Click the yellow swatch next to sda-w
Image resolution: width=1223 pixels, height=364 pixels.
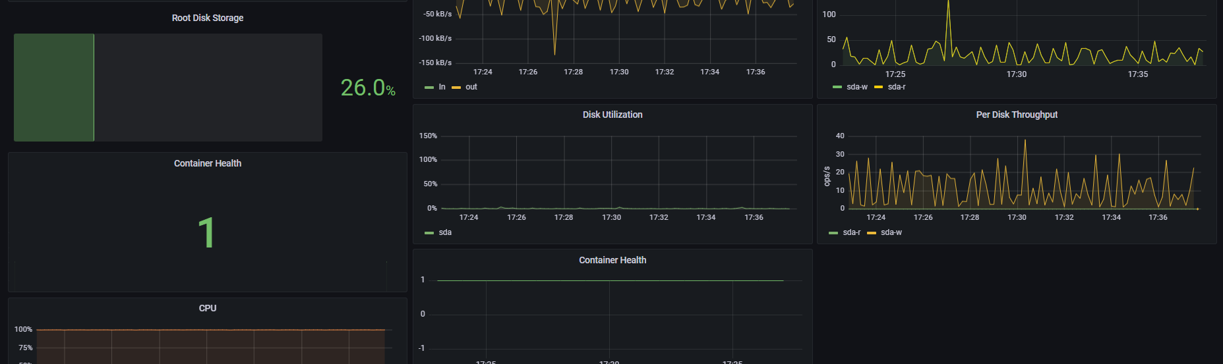(872, 233)
